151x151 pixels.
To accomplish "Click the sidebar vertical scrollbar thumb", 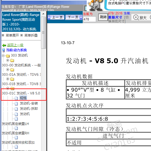I will 43,33.
